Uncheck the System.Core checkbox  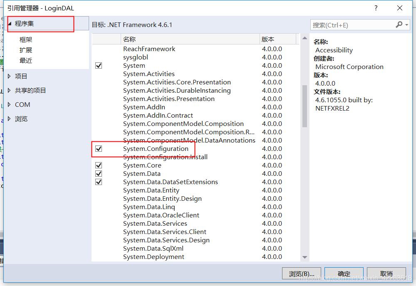click(x=99, y=165)
